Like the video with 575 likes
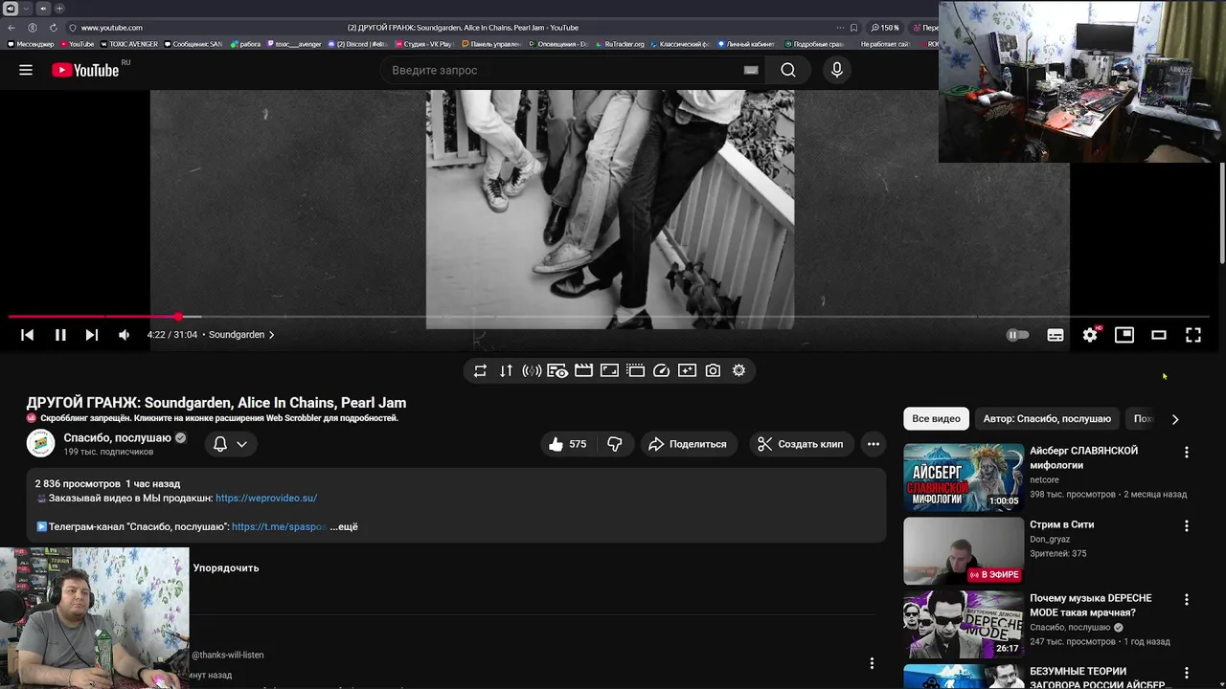The image size is (1226, 689). tap(567, 444)
